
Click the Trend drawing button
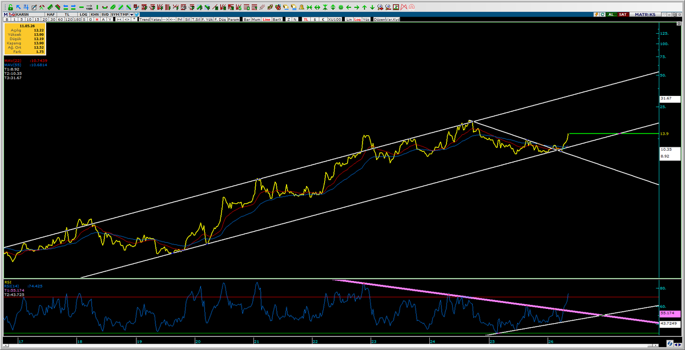(x=145, y=19)
